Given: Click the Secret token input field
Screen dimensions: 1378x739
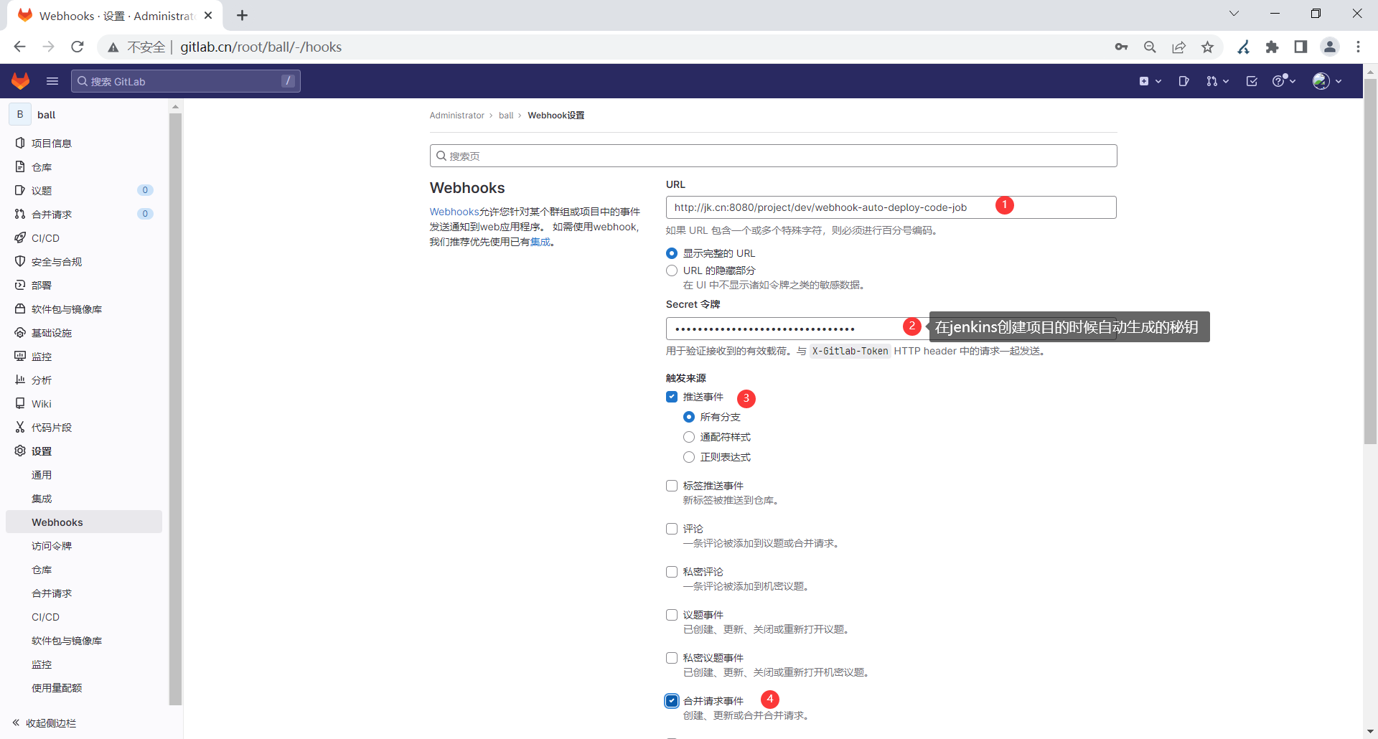Looking at the screenshot, I should 891,329.
